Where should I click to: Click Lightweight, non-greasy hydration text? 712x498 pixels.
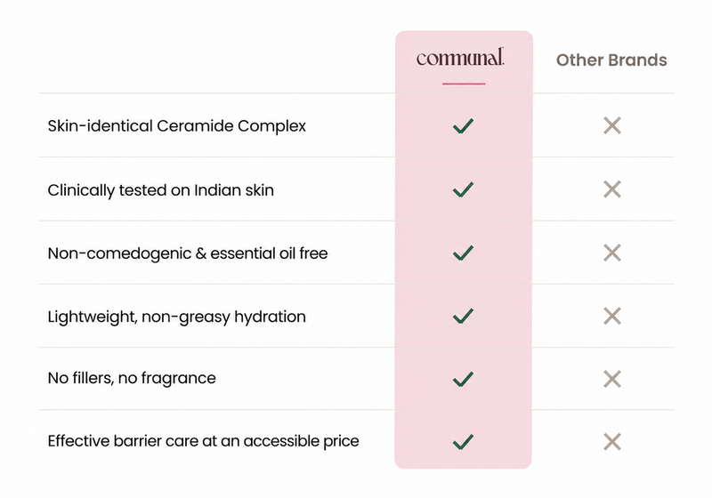click(176, 317)
